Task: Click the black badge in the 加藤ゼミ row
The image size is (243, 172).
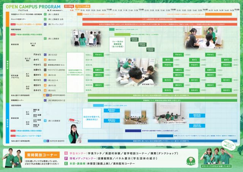Action: pyautogui.click(x=45, y=70)
